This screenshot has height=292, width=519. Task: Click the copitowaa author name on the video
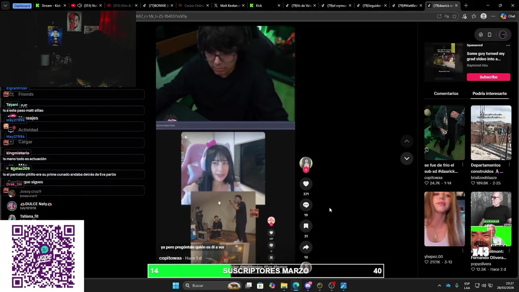(x=170, y=258)
